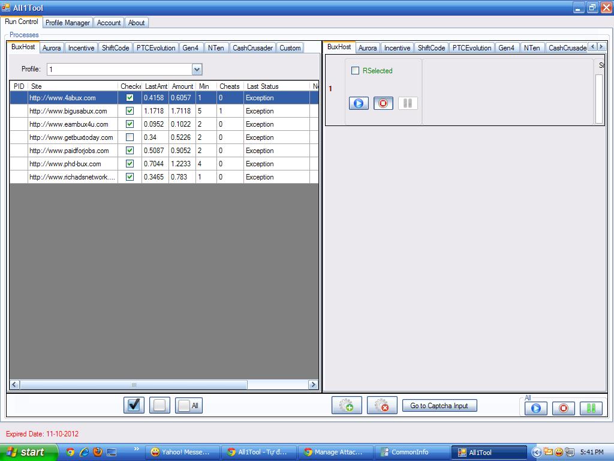Click the site table scroll right arrow
The height and width of the screenshot is (461, 614).
pos(313,385)
